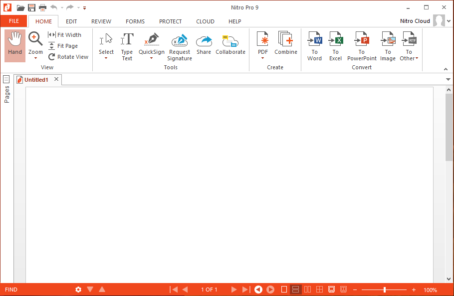This screenshot has width=454, height=296.
Task: Zoom in with the plus button
Action: 414,290
